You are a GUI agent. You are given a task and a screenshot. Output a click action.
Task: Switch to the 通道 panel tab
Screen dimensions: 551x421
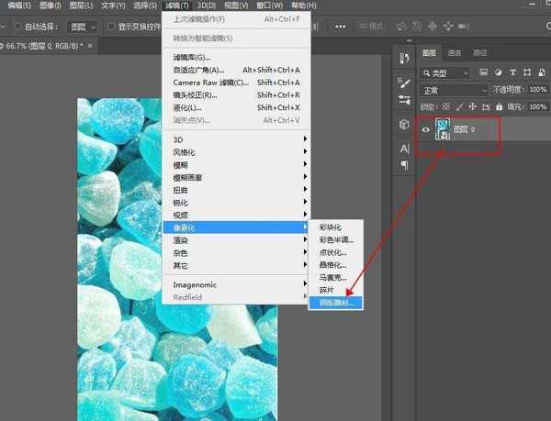pos(454,53)
